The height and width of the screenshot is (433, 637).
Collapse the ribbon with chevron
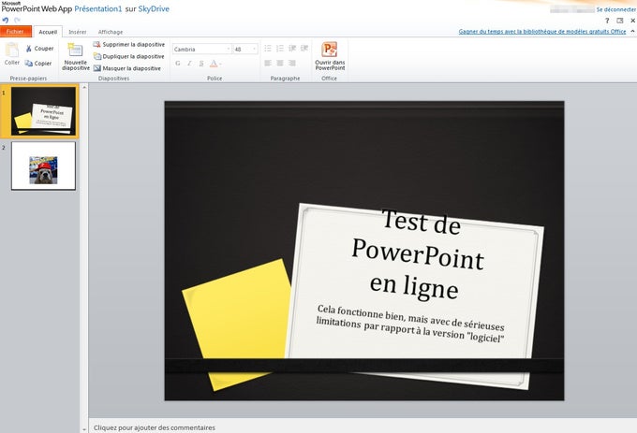click(x=632, y=31)
